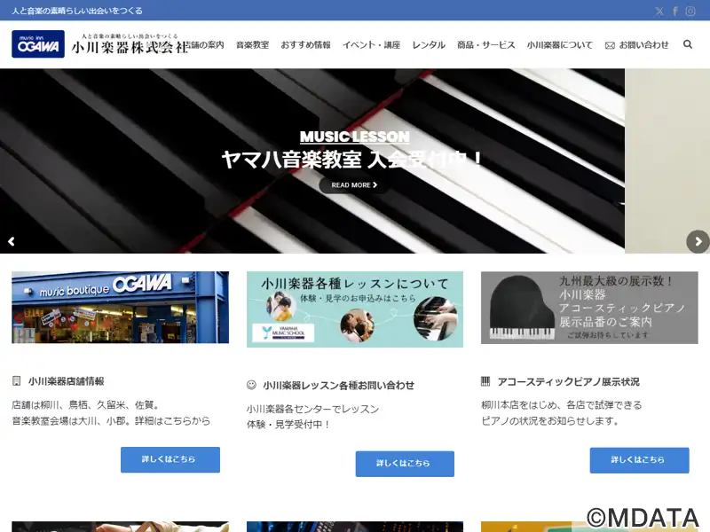The image size is (710, 532).
Task: Open the Facebook social icon
Action: 674,12
